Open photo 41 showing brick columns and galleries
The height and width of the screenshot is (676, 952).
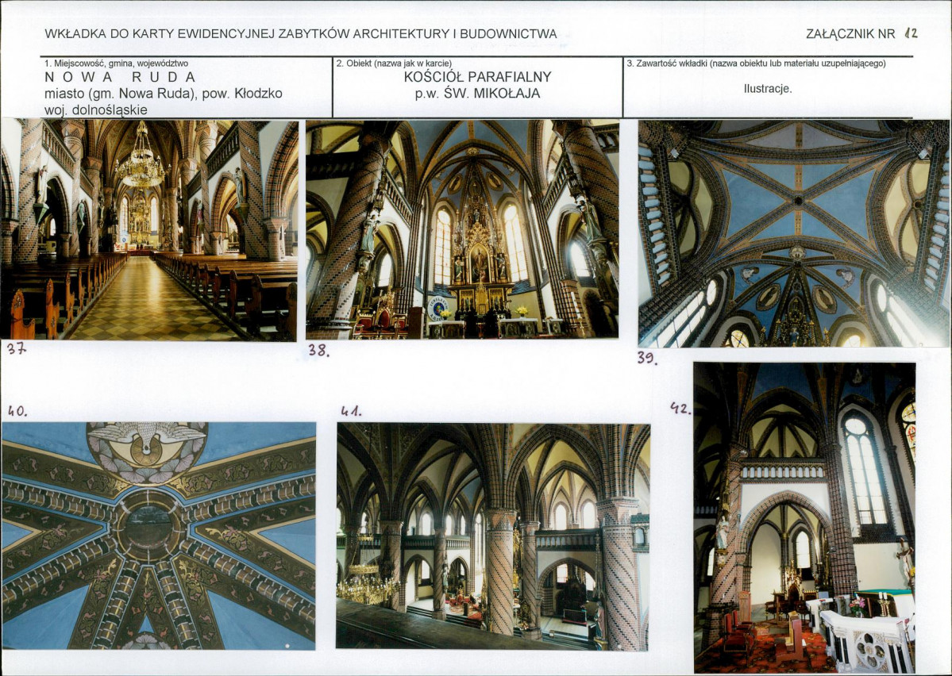click(x=493, y=536)
